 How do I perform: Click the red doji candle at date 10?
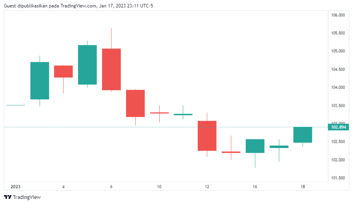(159, 113)
